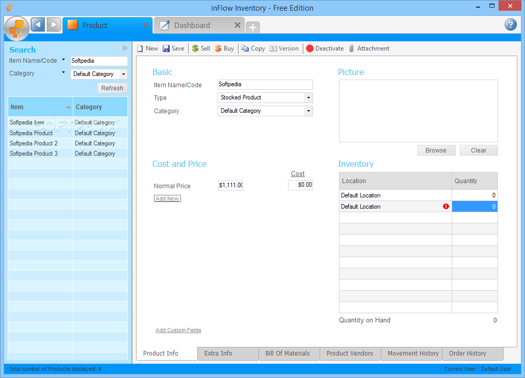Click the empty Picture box
This screenshot has height=378, width=525.
418,111
